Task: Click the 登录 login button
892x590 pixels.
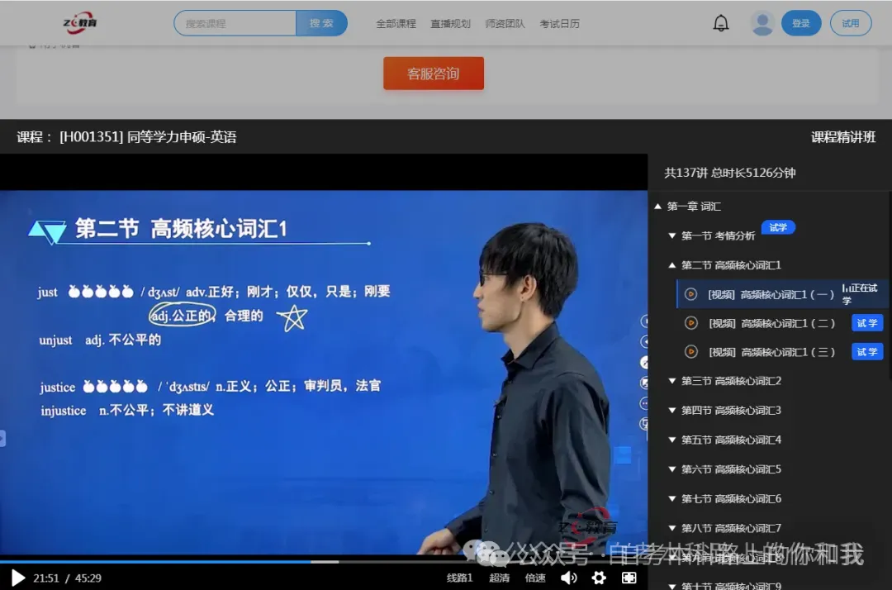Action: pyautogui.click(x=801, y=23)
